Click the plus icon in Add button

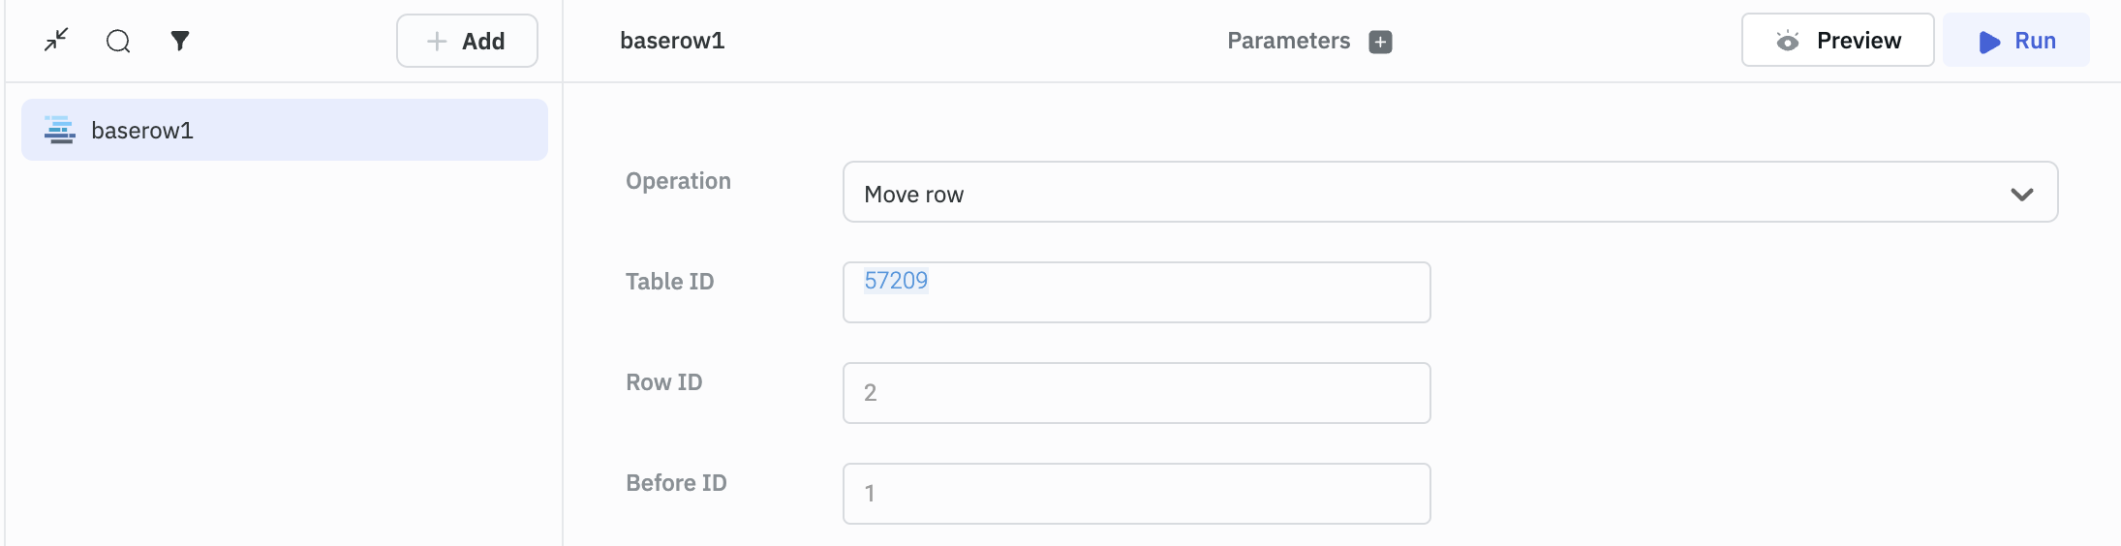(x=437, y=41)
